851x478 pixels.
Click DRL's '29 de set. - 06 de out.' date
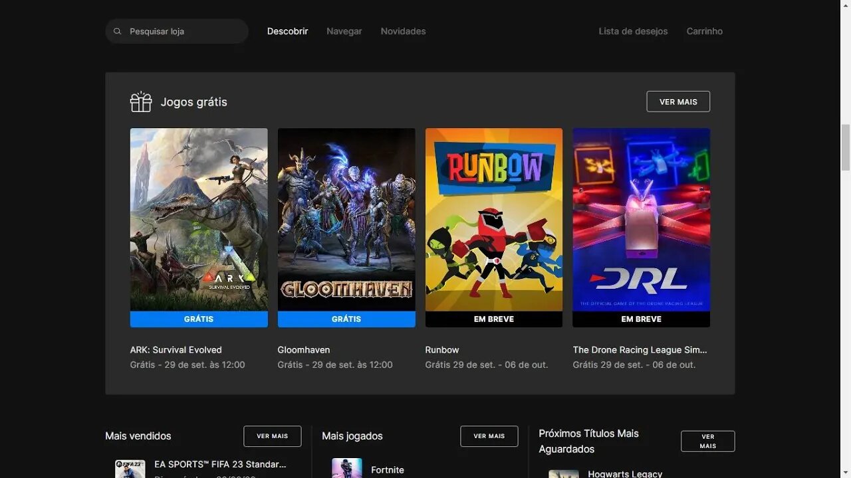tap(634, 364)
